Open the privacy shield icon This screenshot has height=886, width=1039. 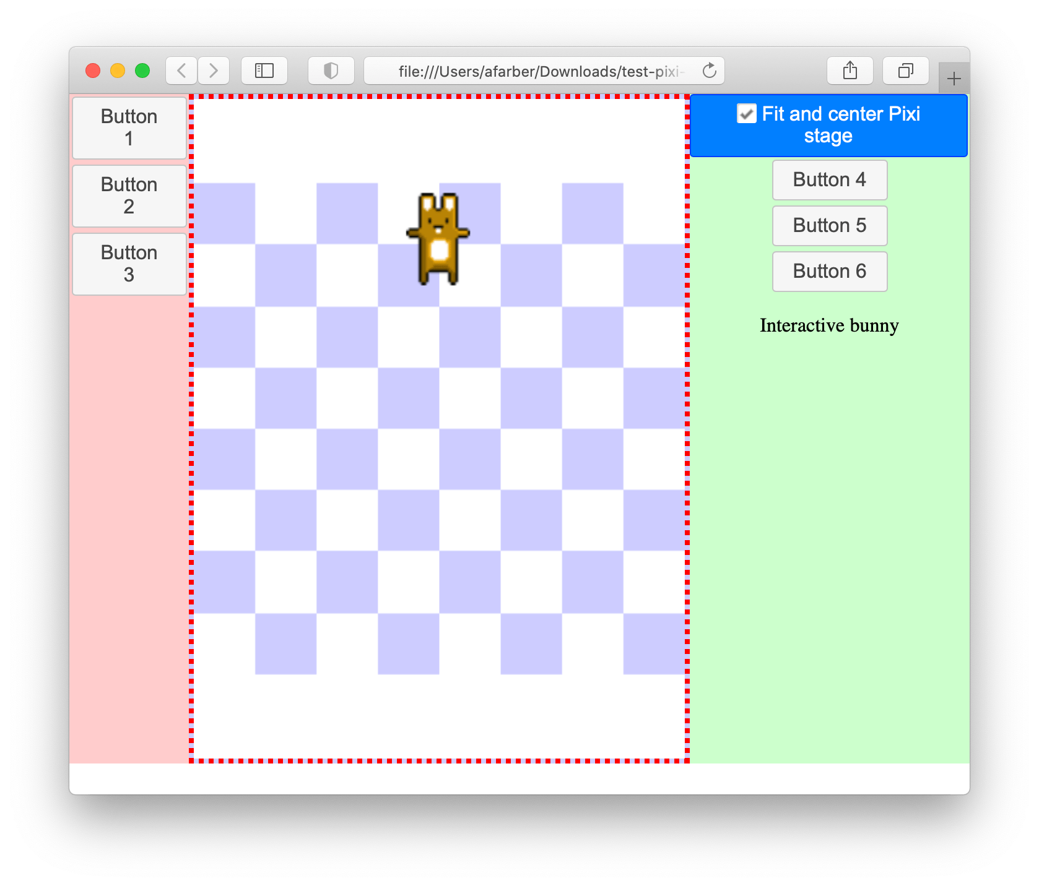tap(331, 71)
